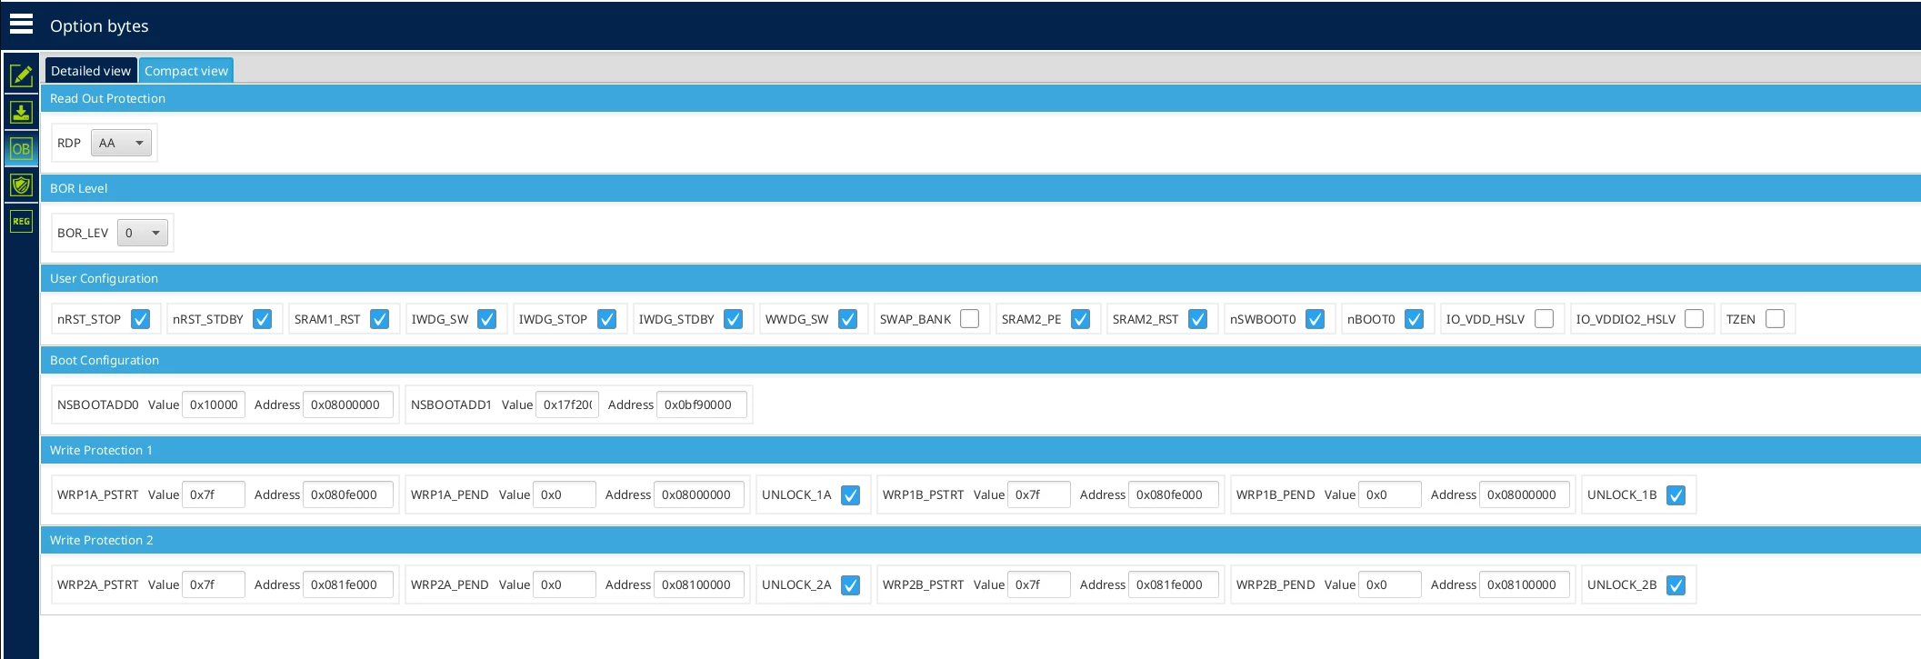Click the Read Out Protection header
The width and height of the screenshot is (1921, 659).
[x=980, y=98]
